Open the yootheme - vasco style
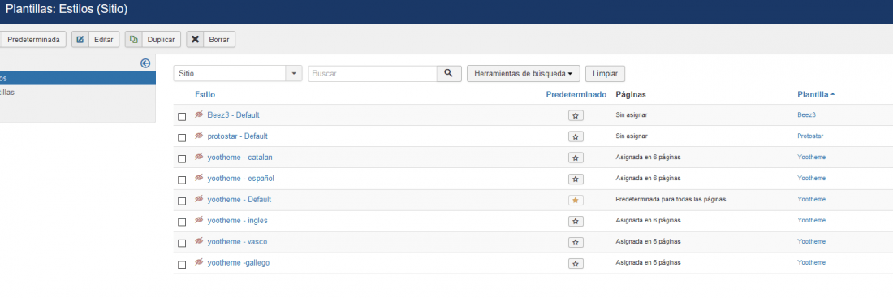 point(237,242)
